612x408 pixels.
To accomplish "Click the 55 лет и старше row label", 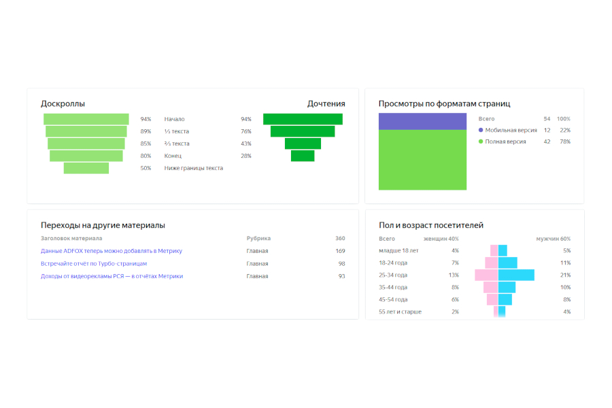I will (x=400, y=312).
